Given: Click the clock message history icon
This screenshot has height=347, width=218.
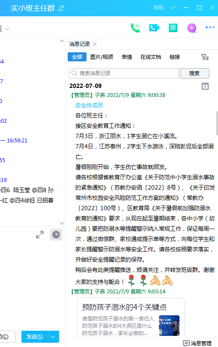Looking at the screenshot, I should 56,235.
